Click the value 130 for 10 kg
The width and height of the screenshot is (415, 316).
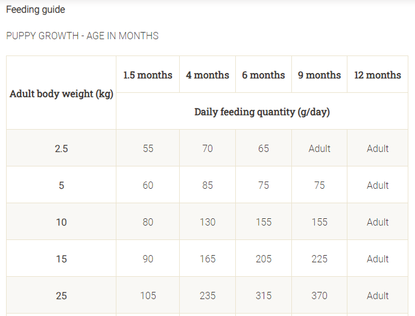(x=207, y=222)
